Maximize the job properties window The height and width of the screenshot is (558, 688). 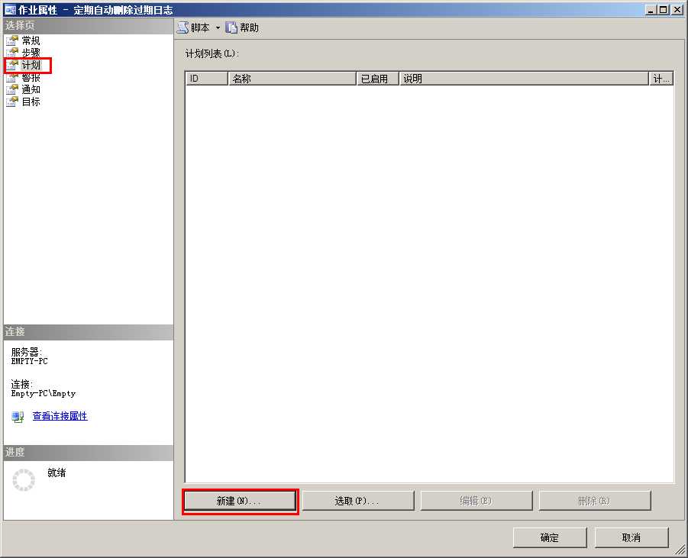[x=664, y=10]
